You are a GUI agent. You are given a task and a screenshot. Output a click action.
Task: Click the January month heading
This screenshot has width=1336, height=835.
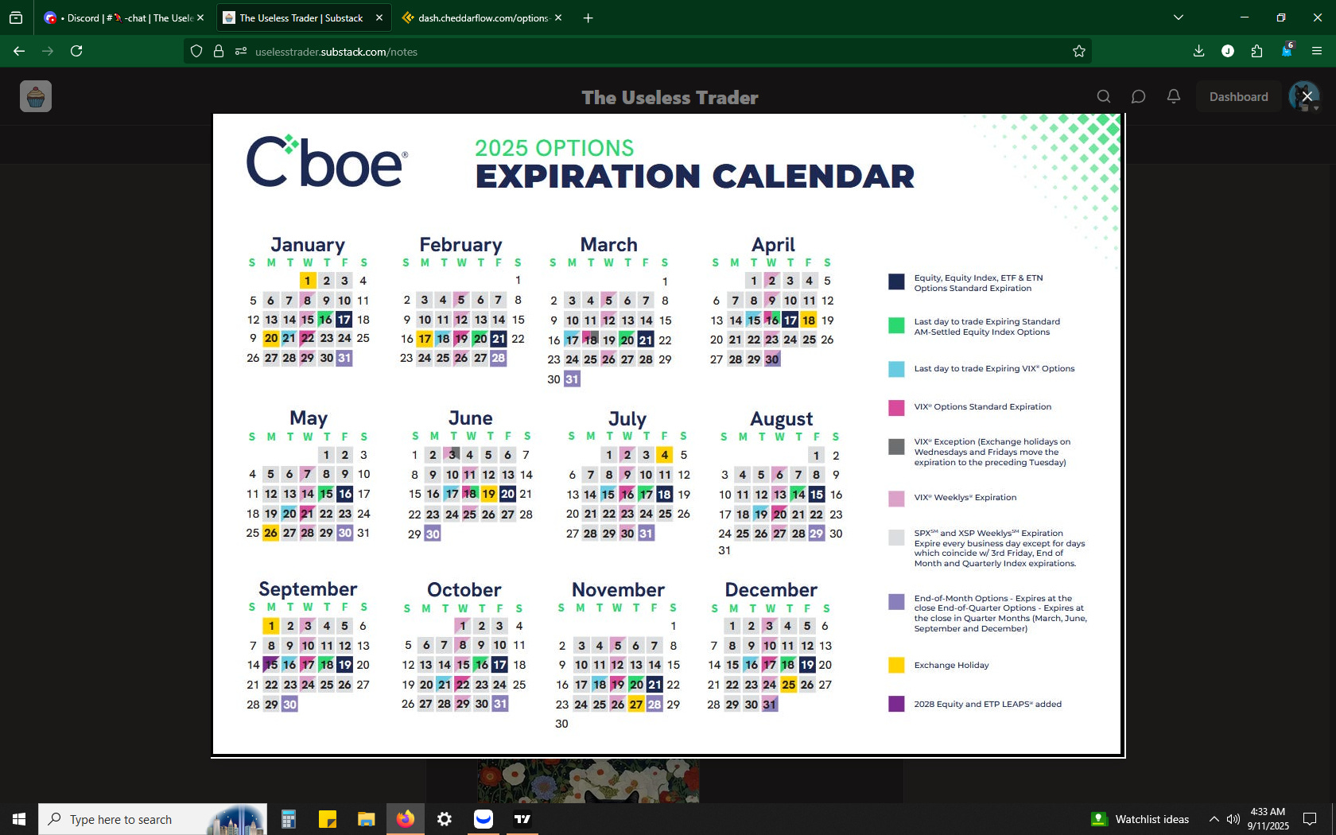coord(308,244)
